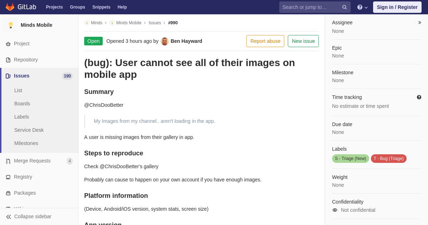Viewport: 428px width, 225px height.
Task: Open Boards under the Issues submenu
Action: coord(22,104)
